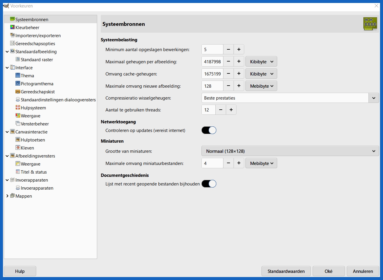Click the Mappen folder icon
The height and width of the screenshot is (280, 383).
point(12,196)
